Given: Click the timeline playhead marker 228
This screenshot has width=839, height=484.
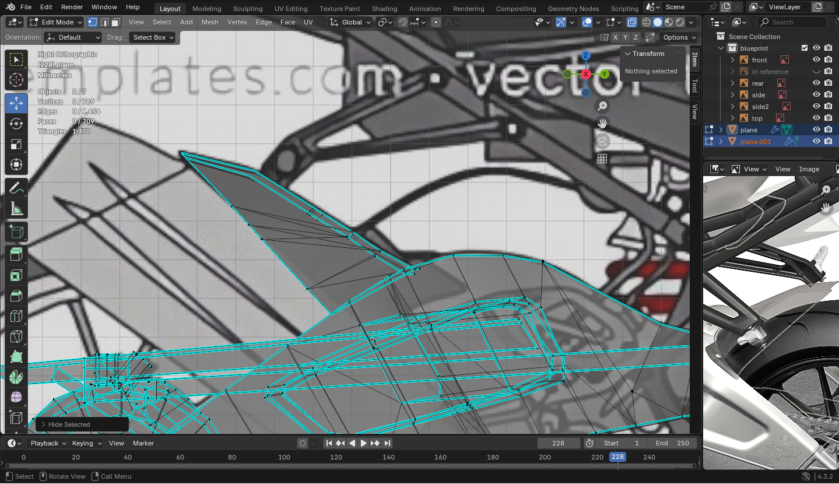Looking at the screenshot, I should (617, 457).
